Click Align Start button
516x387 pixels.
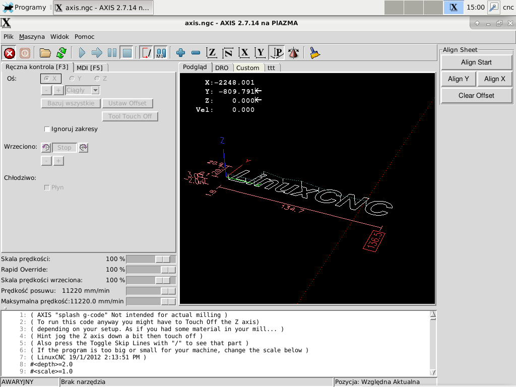coord(476,62)
